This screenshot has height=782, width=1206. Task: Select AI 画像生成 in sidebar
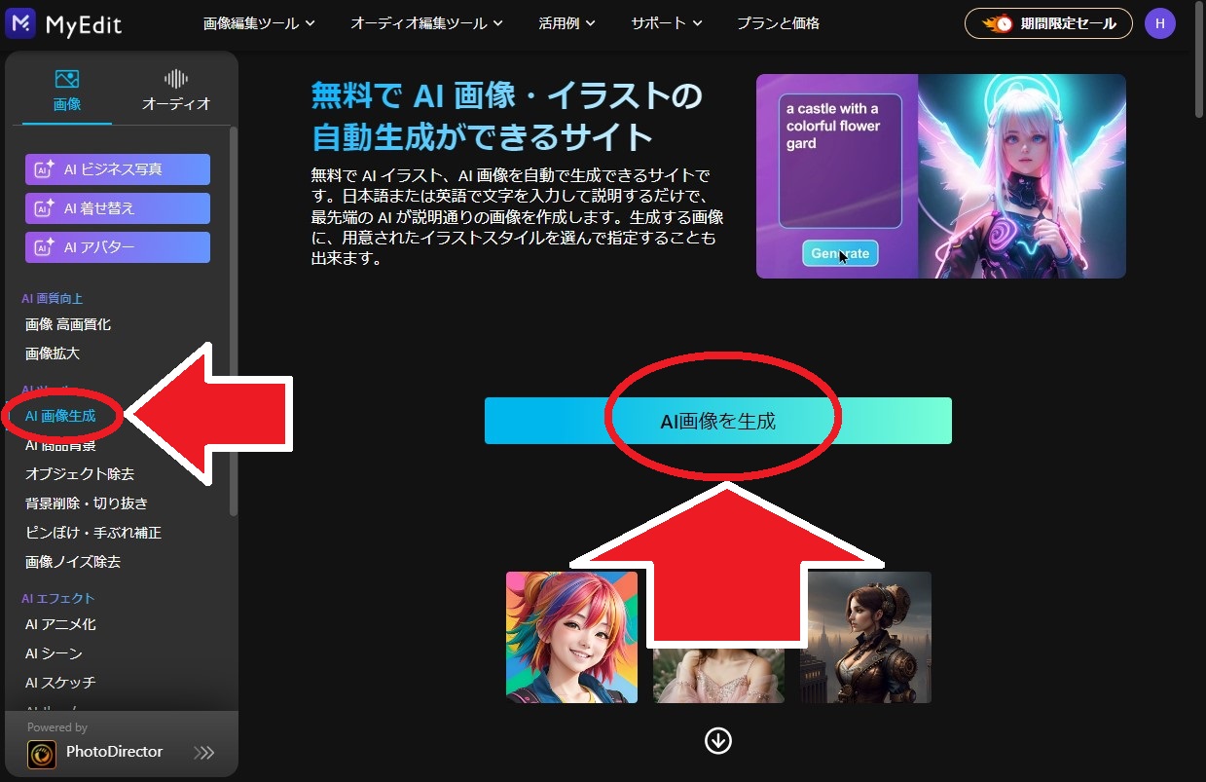coord(60,416)
